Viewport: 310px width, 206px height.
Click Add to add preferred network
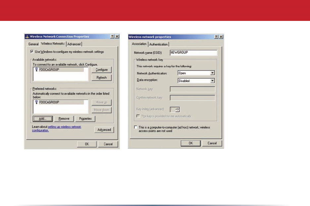[x=43, y=119]
